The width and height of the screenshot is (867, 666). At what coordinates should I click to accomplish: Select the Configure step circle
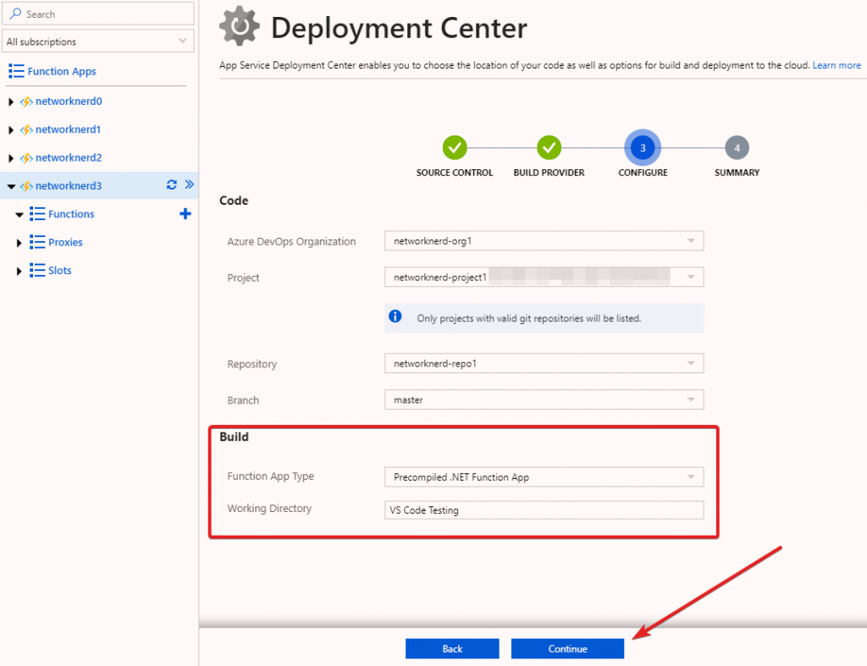pyautogui.click(x=643, y=147)
